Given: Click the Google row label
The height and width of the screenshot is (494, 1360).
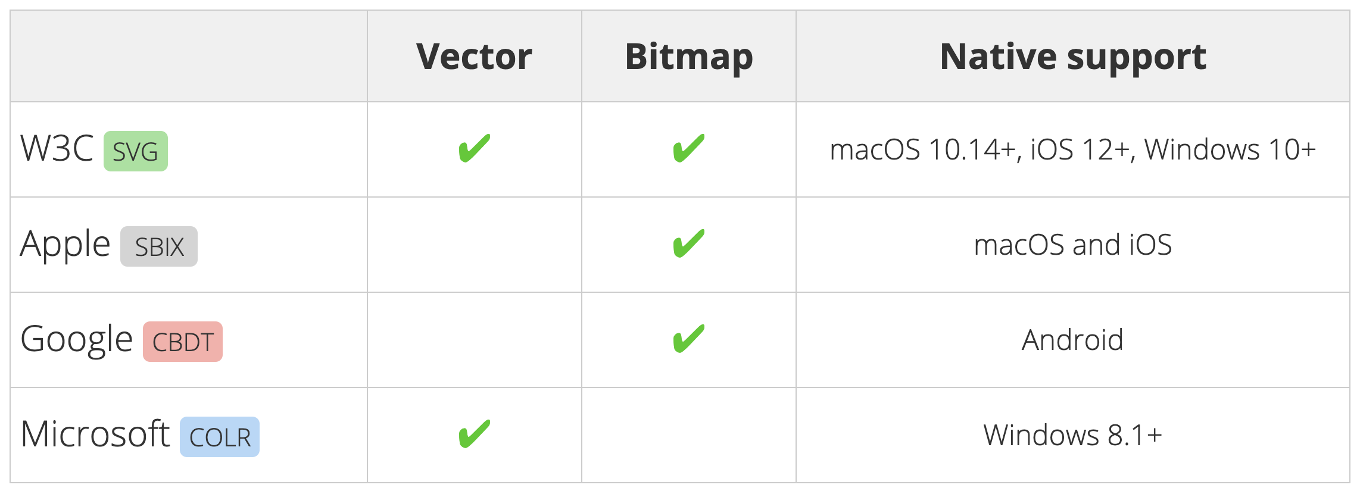Looking at the screenshot, I should [76, 339].
